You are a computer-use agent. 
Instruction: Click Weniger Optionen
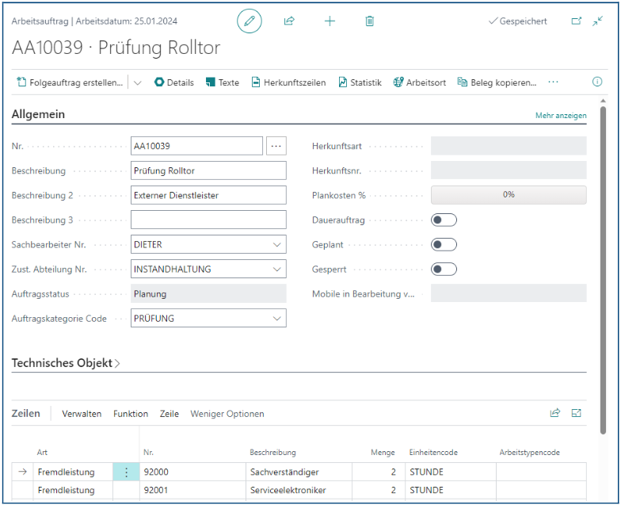(x=227, y=414)
